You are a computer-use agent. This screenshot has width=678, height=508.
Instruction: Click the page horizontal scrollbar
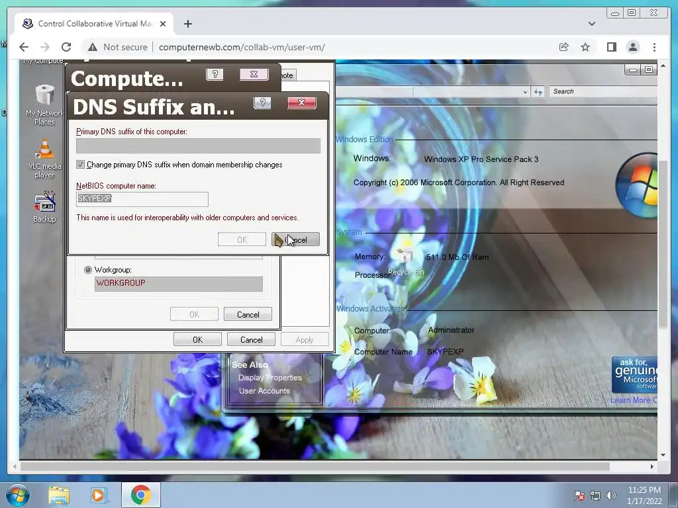tap(315, 466)
